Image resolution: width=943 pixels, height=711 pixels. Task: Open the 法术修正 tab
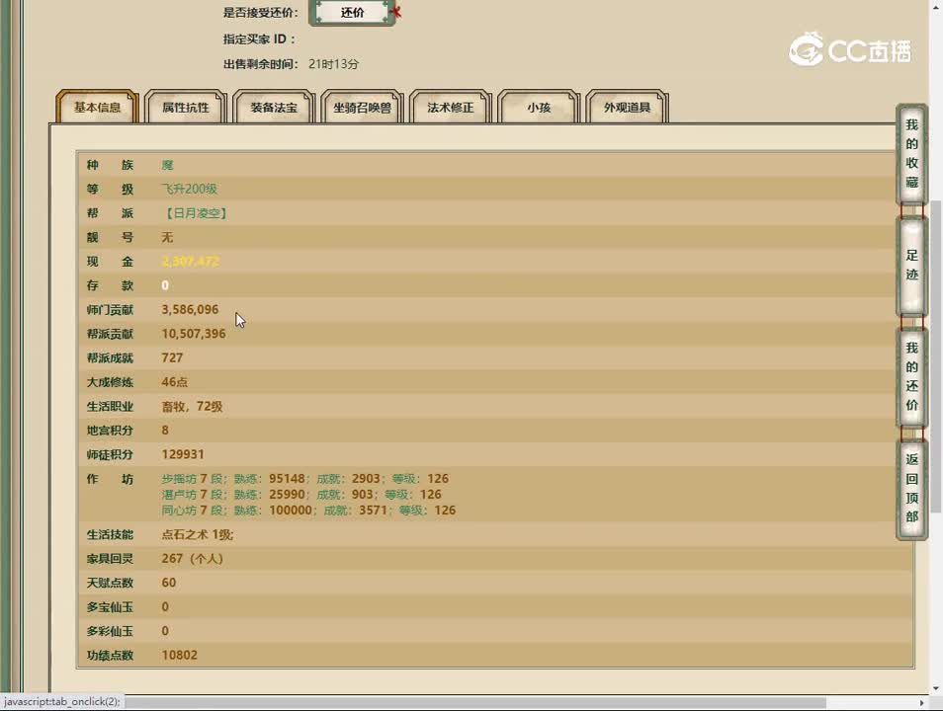click(451, 107)
